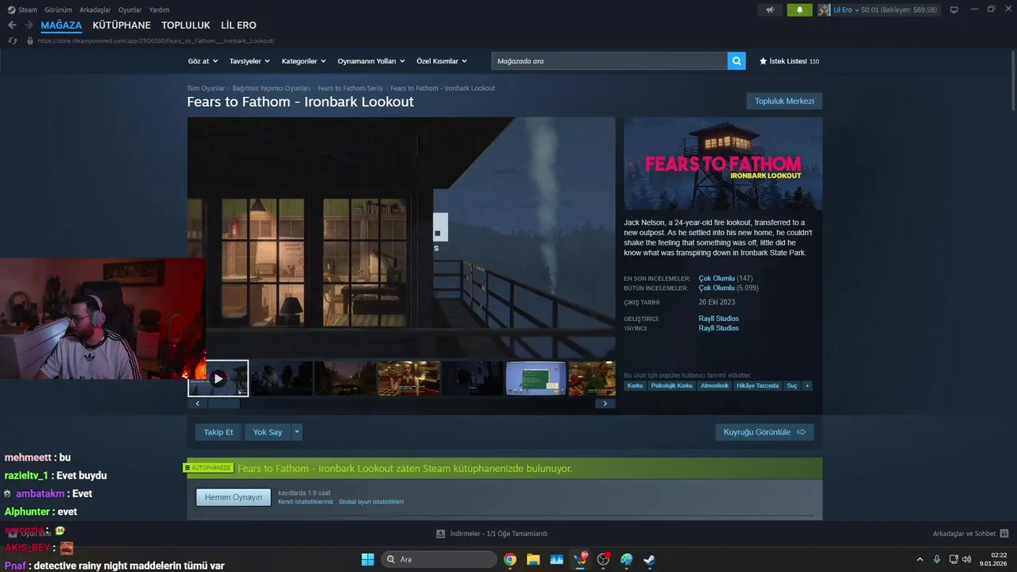The height and width of the screenshot is (572, 1017).
Task: Open the Oyunlar menu
Action: [130, 10]
